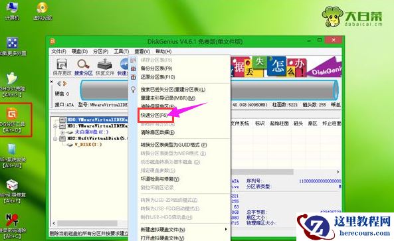Screen dimensions: 394x241
Task: Click the disk tree scroll-left arrow
Action: click(x=54, y=223)
